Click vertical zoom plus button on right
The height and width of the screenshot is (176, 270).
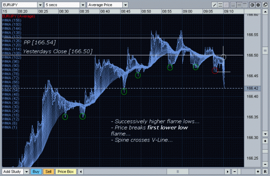click(x=265, y=141)
